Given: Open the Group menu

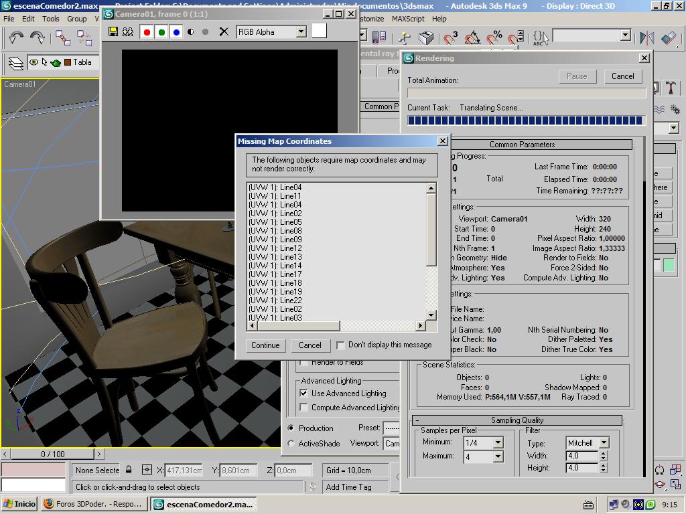Looking at the screenshot, I should [x=76, y=19].
